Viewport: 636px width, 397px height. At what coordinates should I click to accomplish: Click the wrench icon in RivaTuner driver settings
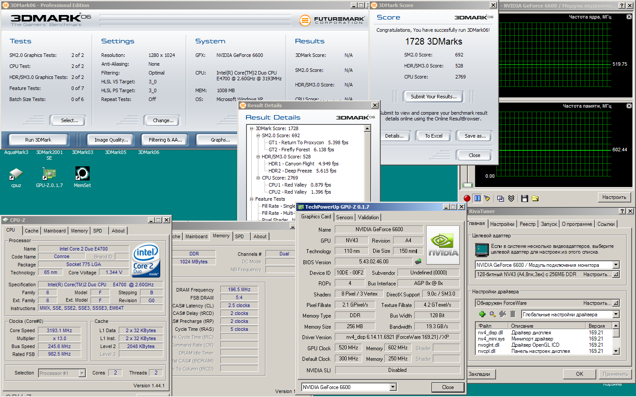[503, 314]
